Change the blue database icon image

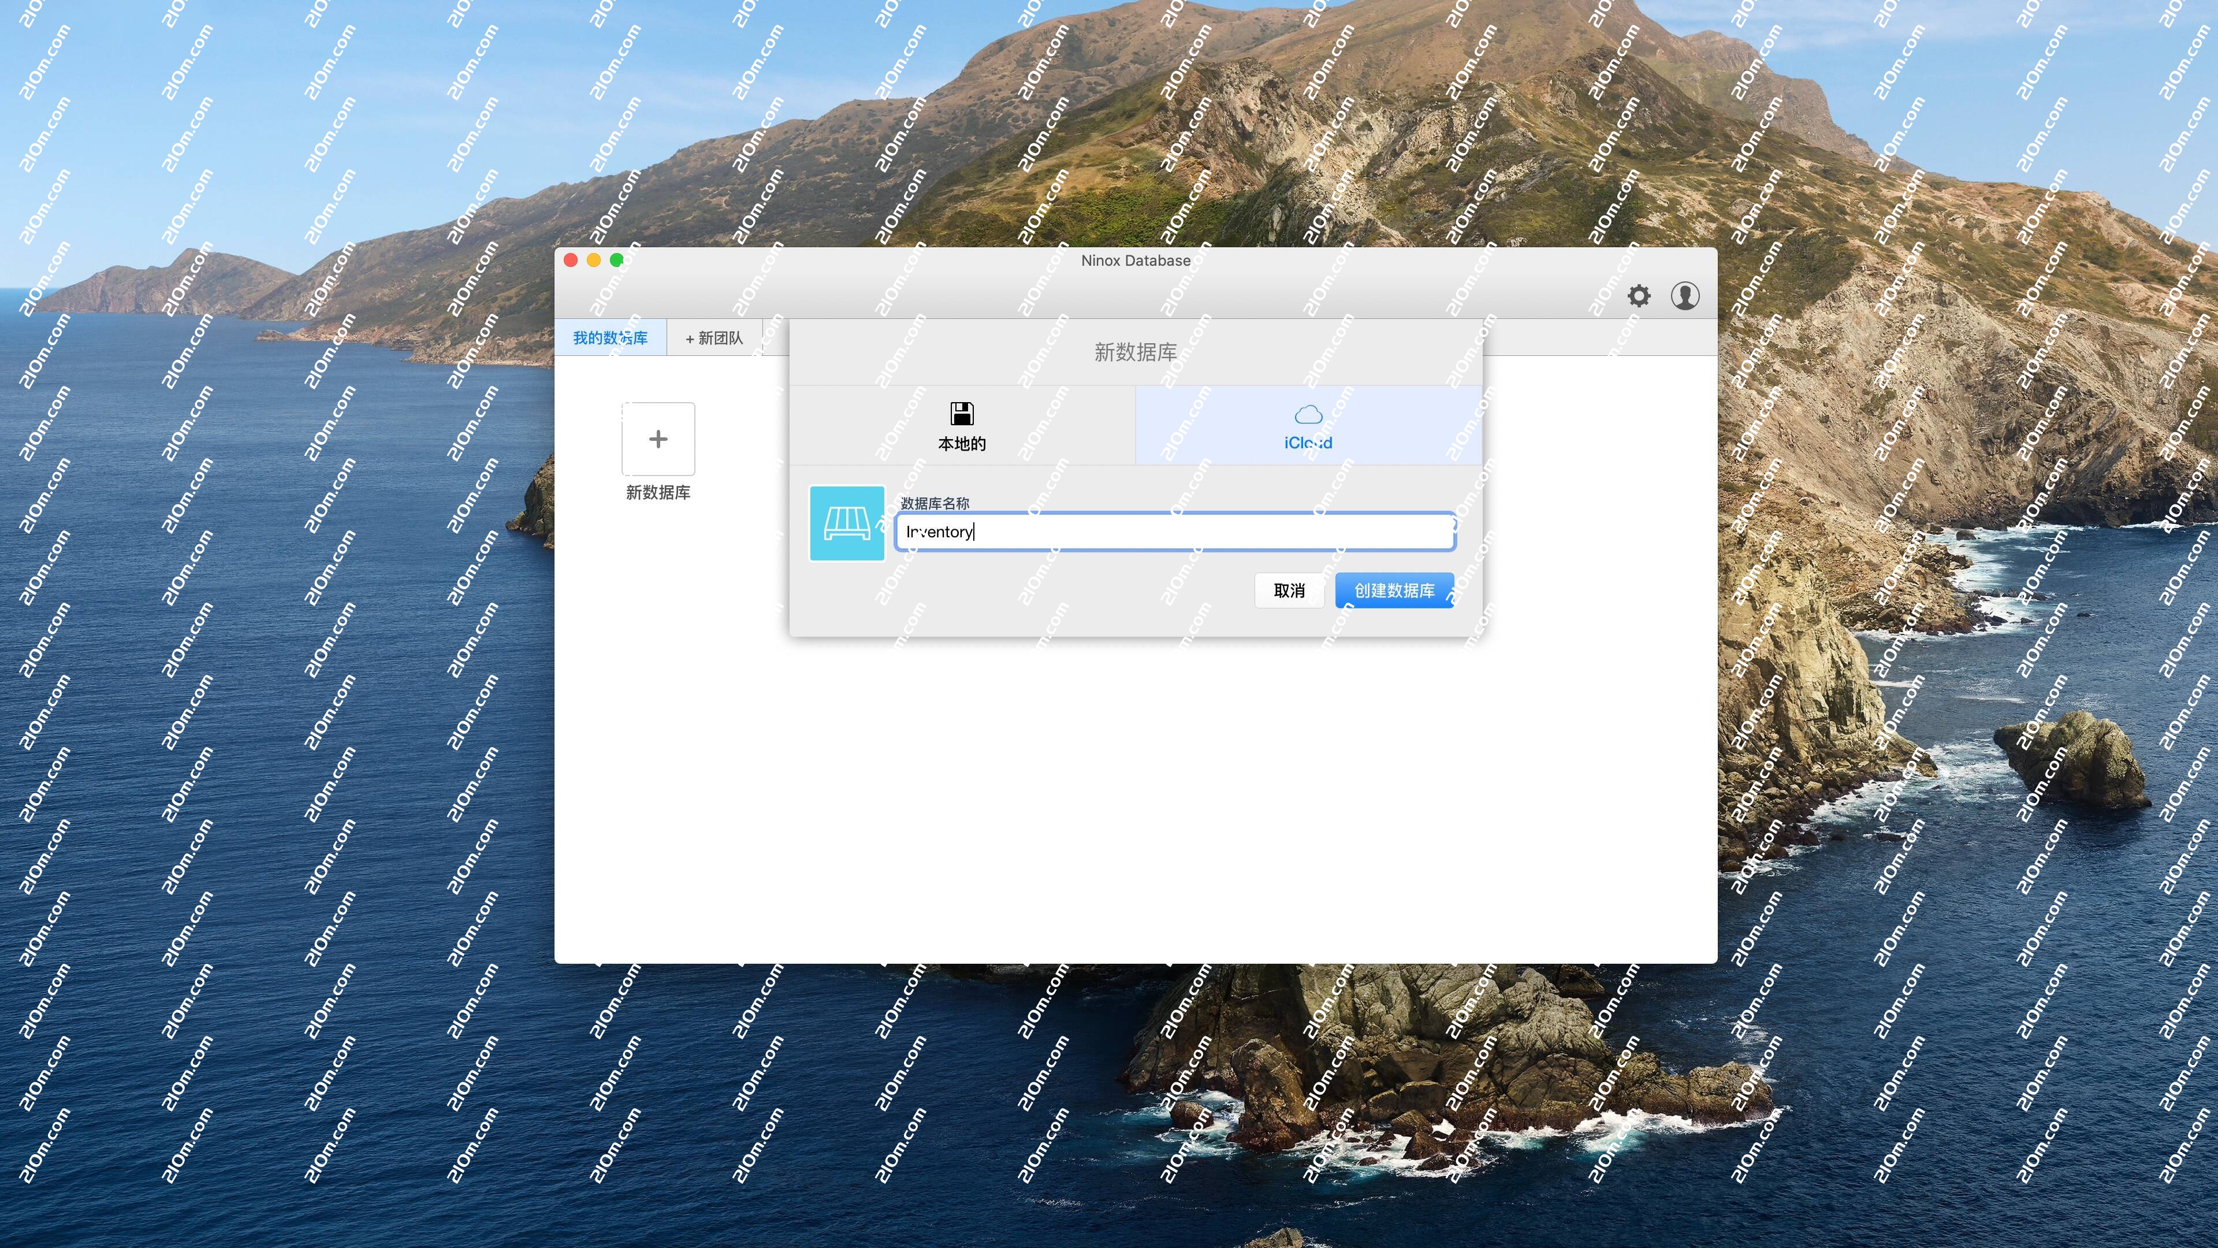[x=846, y=523]
